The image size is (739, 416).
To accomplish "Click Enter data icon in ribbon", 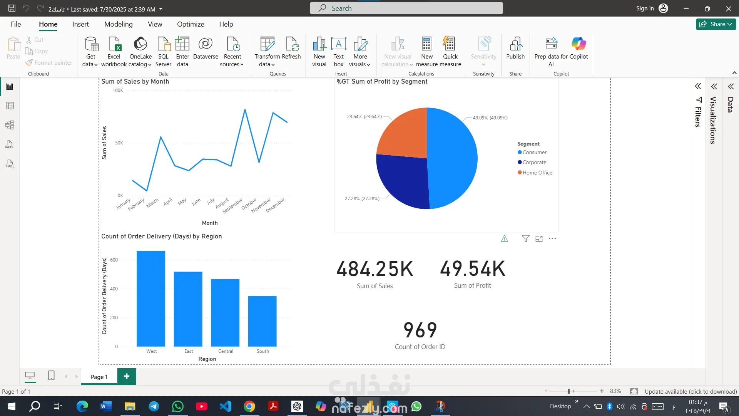I will tap(182, 44).
